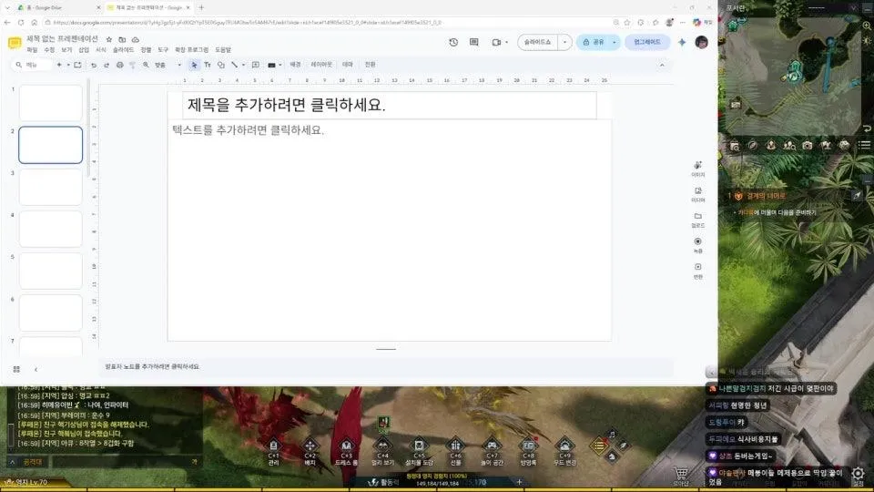Click the slide body text placeholder
Image resolution: width=874 pixels, height=492 pixels.
(x=389, y=230)
